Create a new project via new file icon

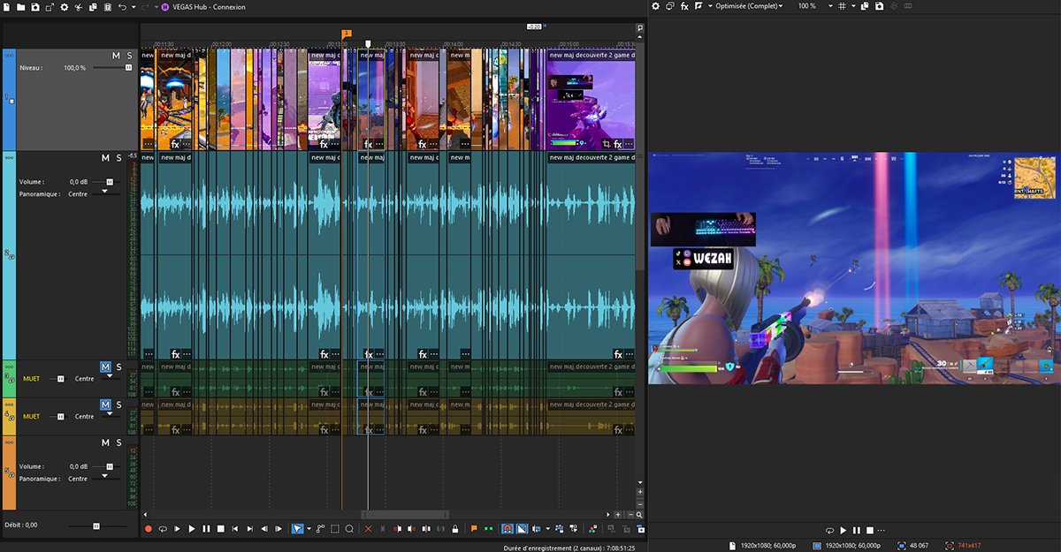pos(6,6)
